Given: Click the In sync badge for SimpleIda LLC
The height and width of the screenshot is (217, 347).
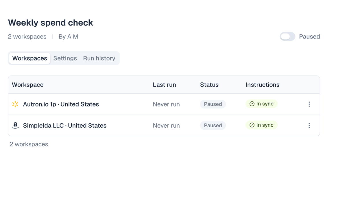Looking at the screenshot, I should pyautogui.click(x=261, y=125).
